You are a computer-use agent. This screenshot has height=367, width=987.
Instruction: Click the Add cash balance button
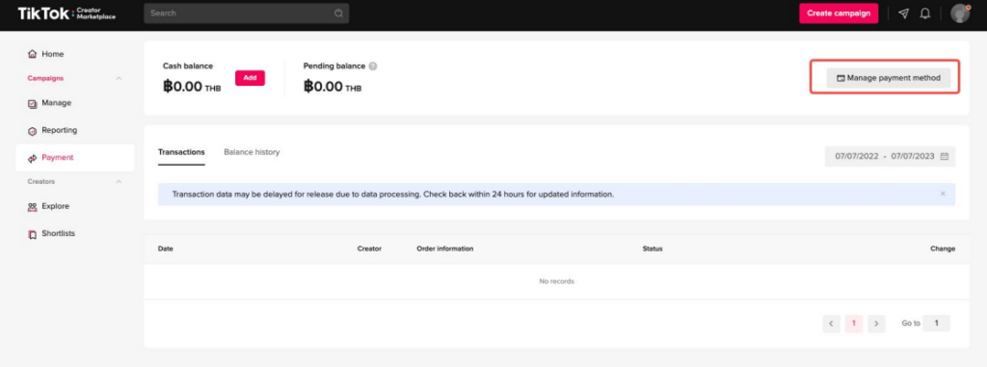coord(250,78)
